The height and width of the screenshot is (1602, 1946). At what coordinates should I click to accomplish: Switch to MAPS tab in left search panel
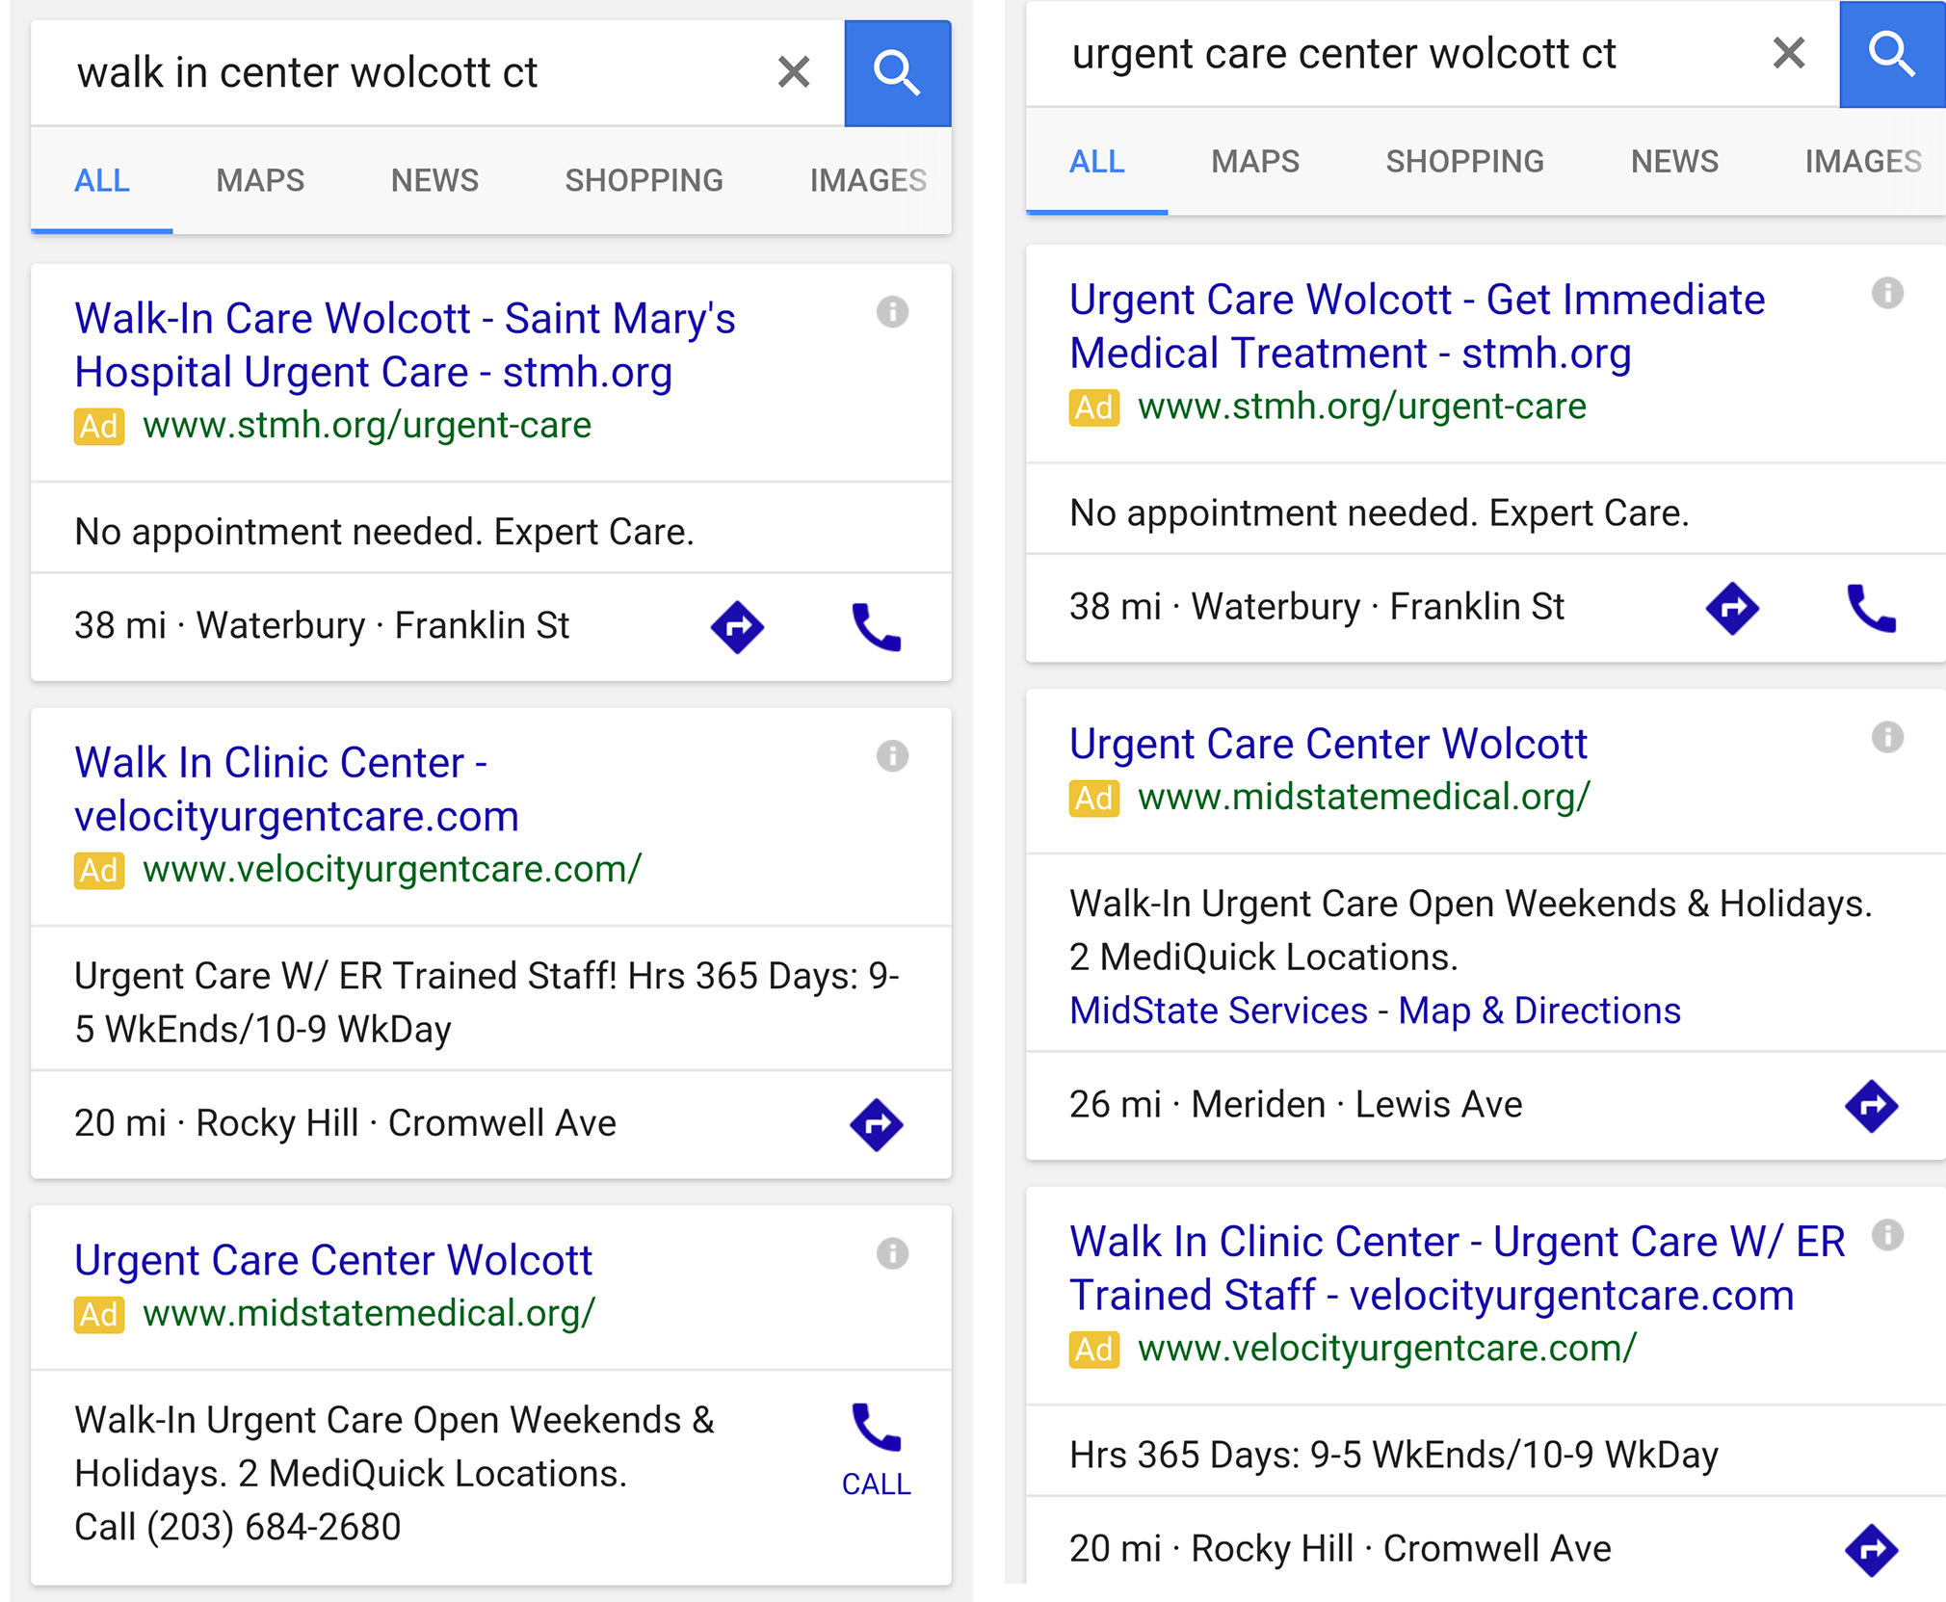pyautogui.click(x=260, y=180)
